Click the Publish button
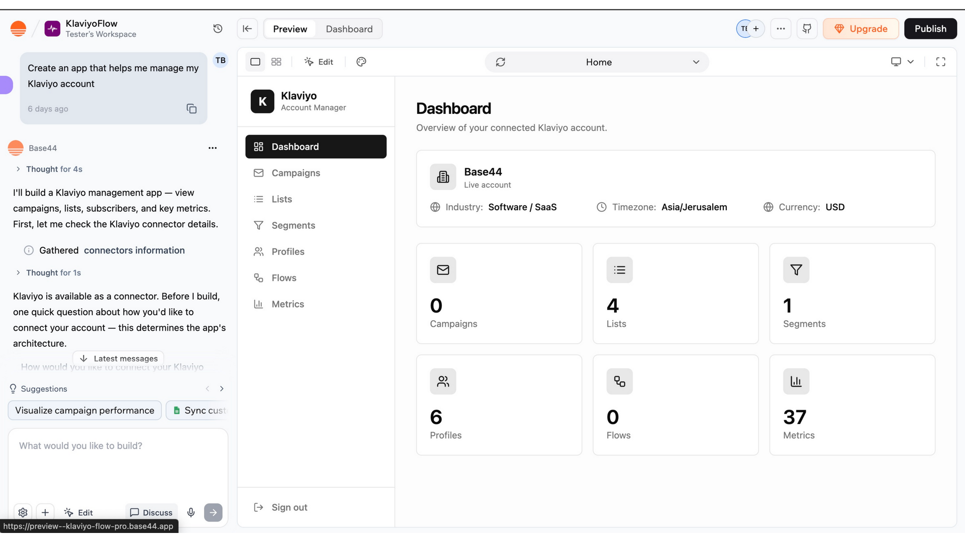The width and height of the screenshot is (965, 542). [930, 29]
